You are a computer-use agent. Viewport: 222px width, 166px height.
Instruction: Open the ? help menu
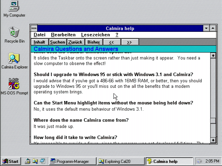point(117,35)
